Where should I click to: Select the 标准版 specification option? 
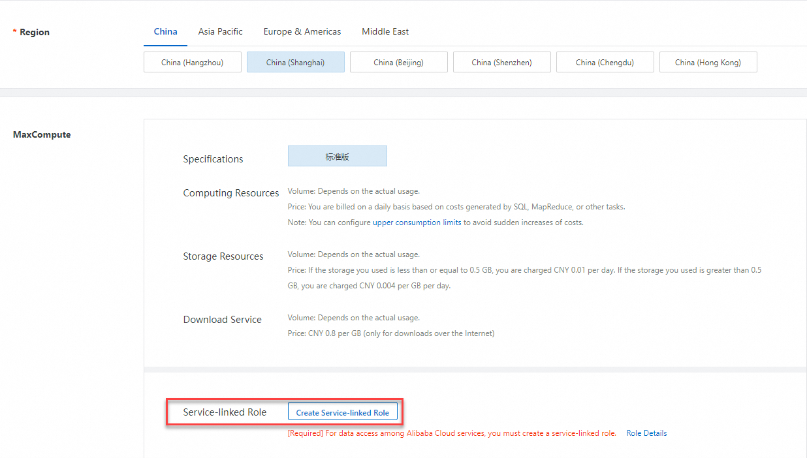click(x=338, y=156)
